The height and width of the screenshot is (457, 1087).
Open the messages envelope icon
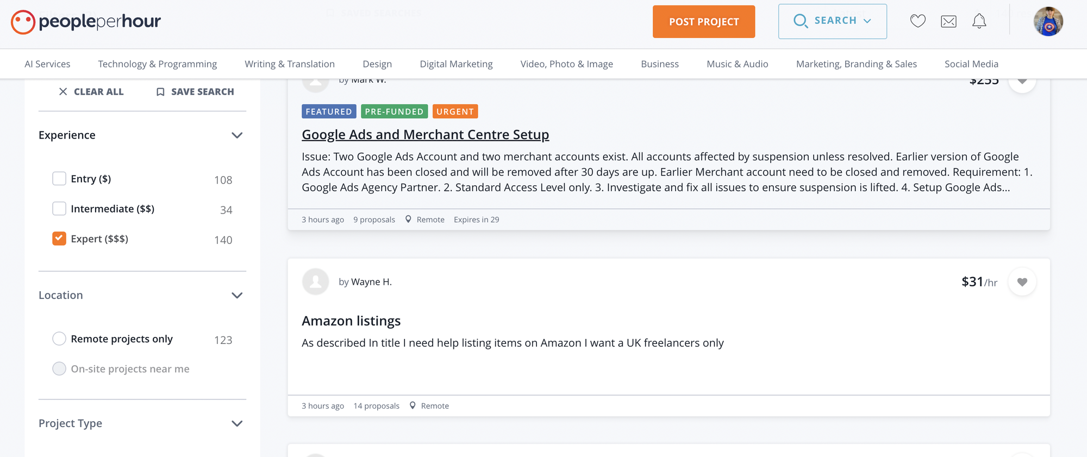(948, 21)
